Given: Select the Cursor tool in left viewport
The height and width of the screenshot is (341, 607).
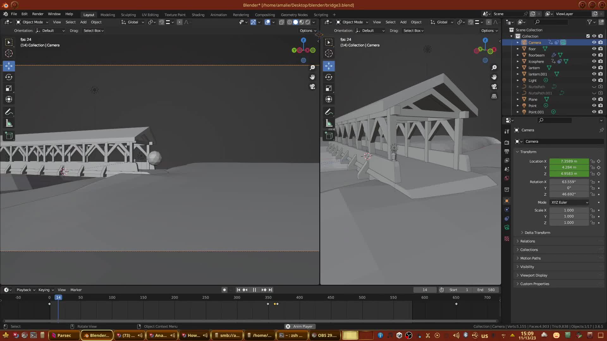Looking at the screenshot, I should pos(9,53).
